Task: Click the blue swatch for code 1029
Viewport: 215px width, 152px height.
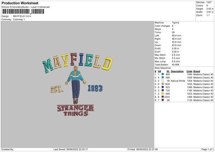Action: point(163,77)
